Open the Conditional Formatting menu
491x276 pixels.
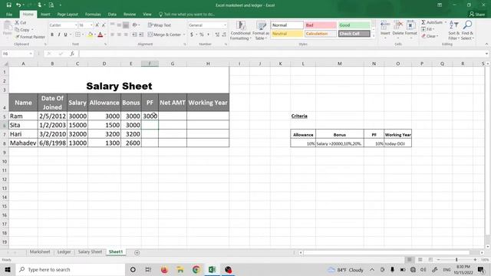(240, 31)
